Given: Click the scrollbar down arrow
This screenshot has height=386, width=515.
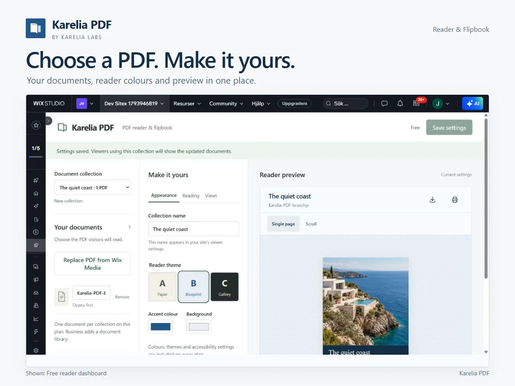Looking at the screenshot, I should coord(486,352).
